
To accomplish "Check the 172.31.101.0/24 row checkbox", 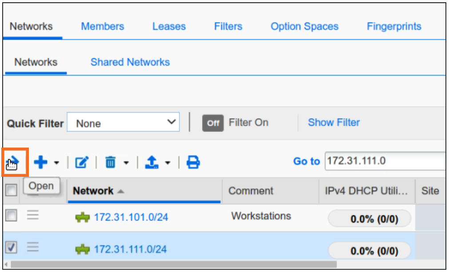I will [11, 216].
